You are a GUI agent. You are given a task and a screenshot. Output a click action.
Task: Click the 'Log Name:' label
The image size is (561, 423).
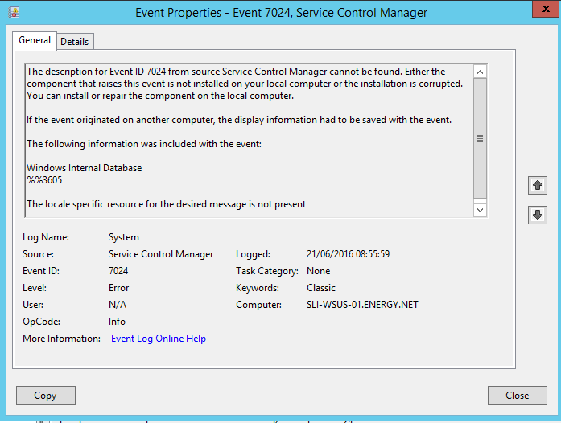[46, 237]
